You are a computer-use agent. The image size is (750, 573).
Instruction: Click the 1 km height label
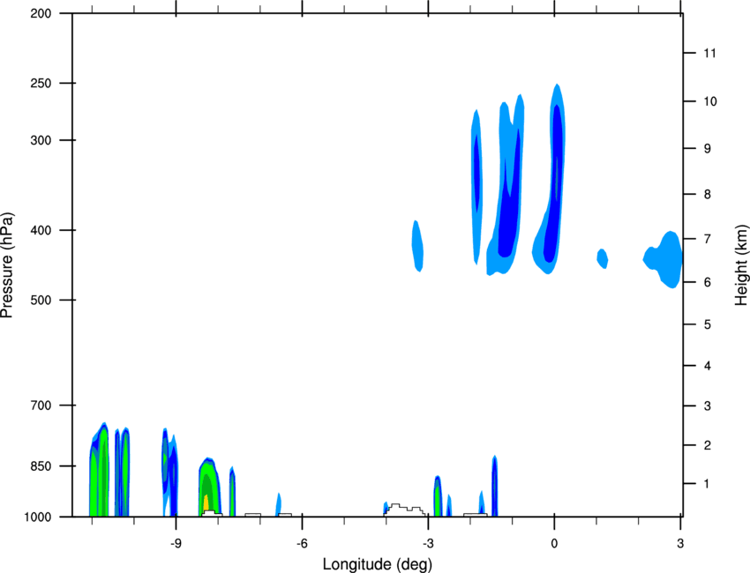tap(707, 484)
